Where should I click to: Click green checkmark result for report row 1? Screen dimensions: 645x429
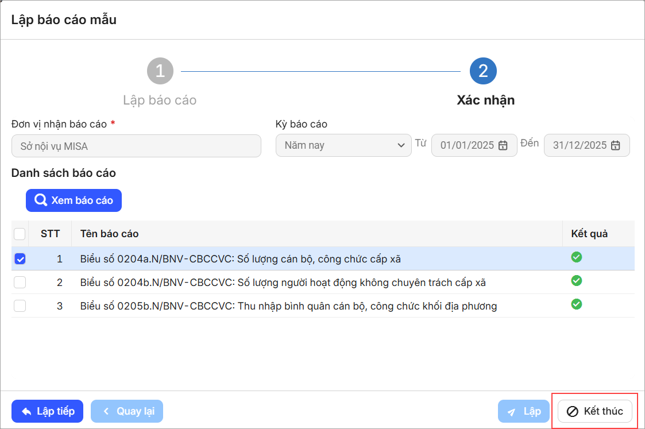click(577, 257)
